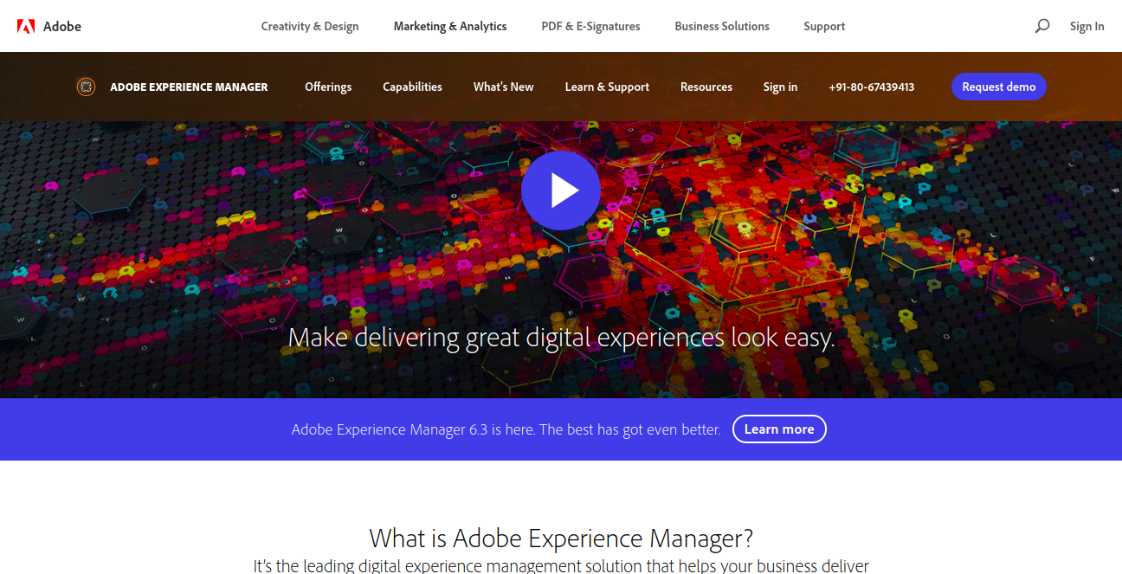Click the Learn more button

(779, 429)
